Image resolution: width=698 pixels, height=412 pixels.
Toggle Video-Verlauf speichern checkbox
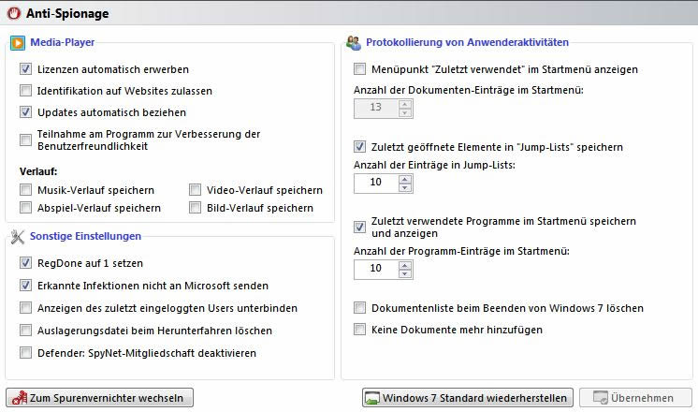[195, 190]
